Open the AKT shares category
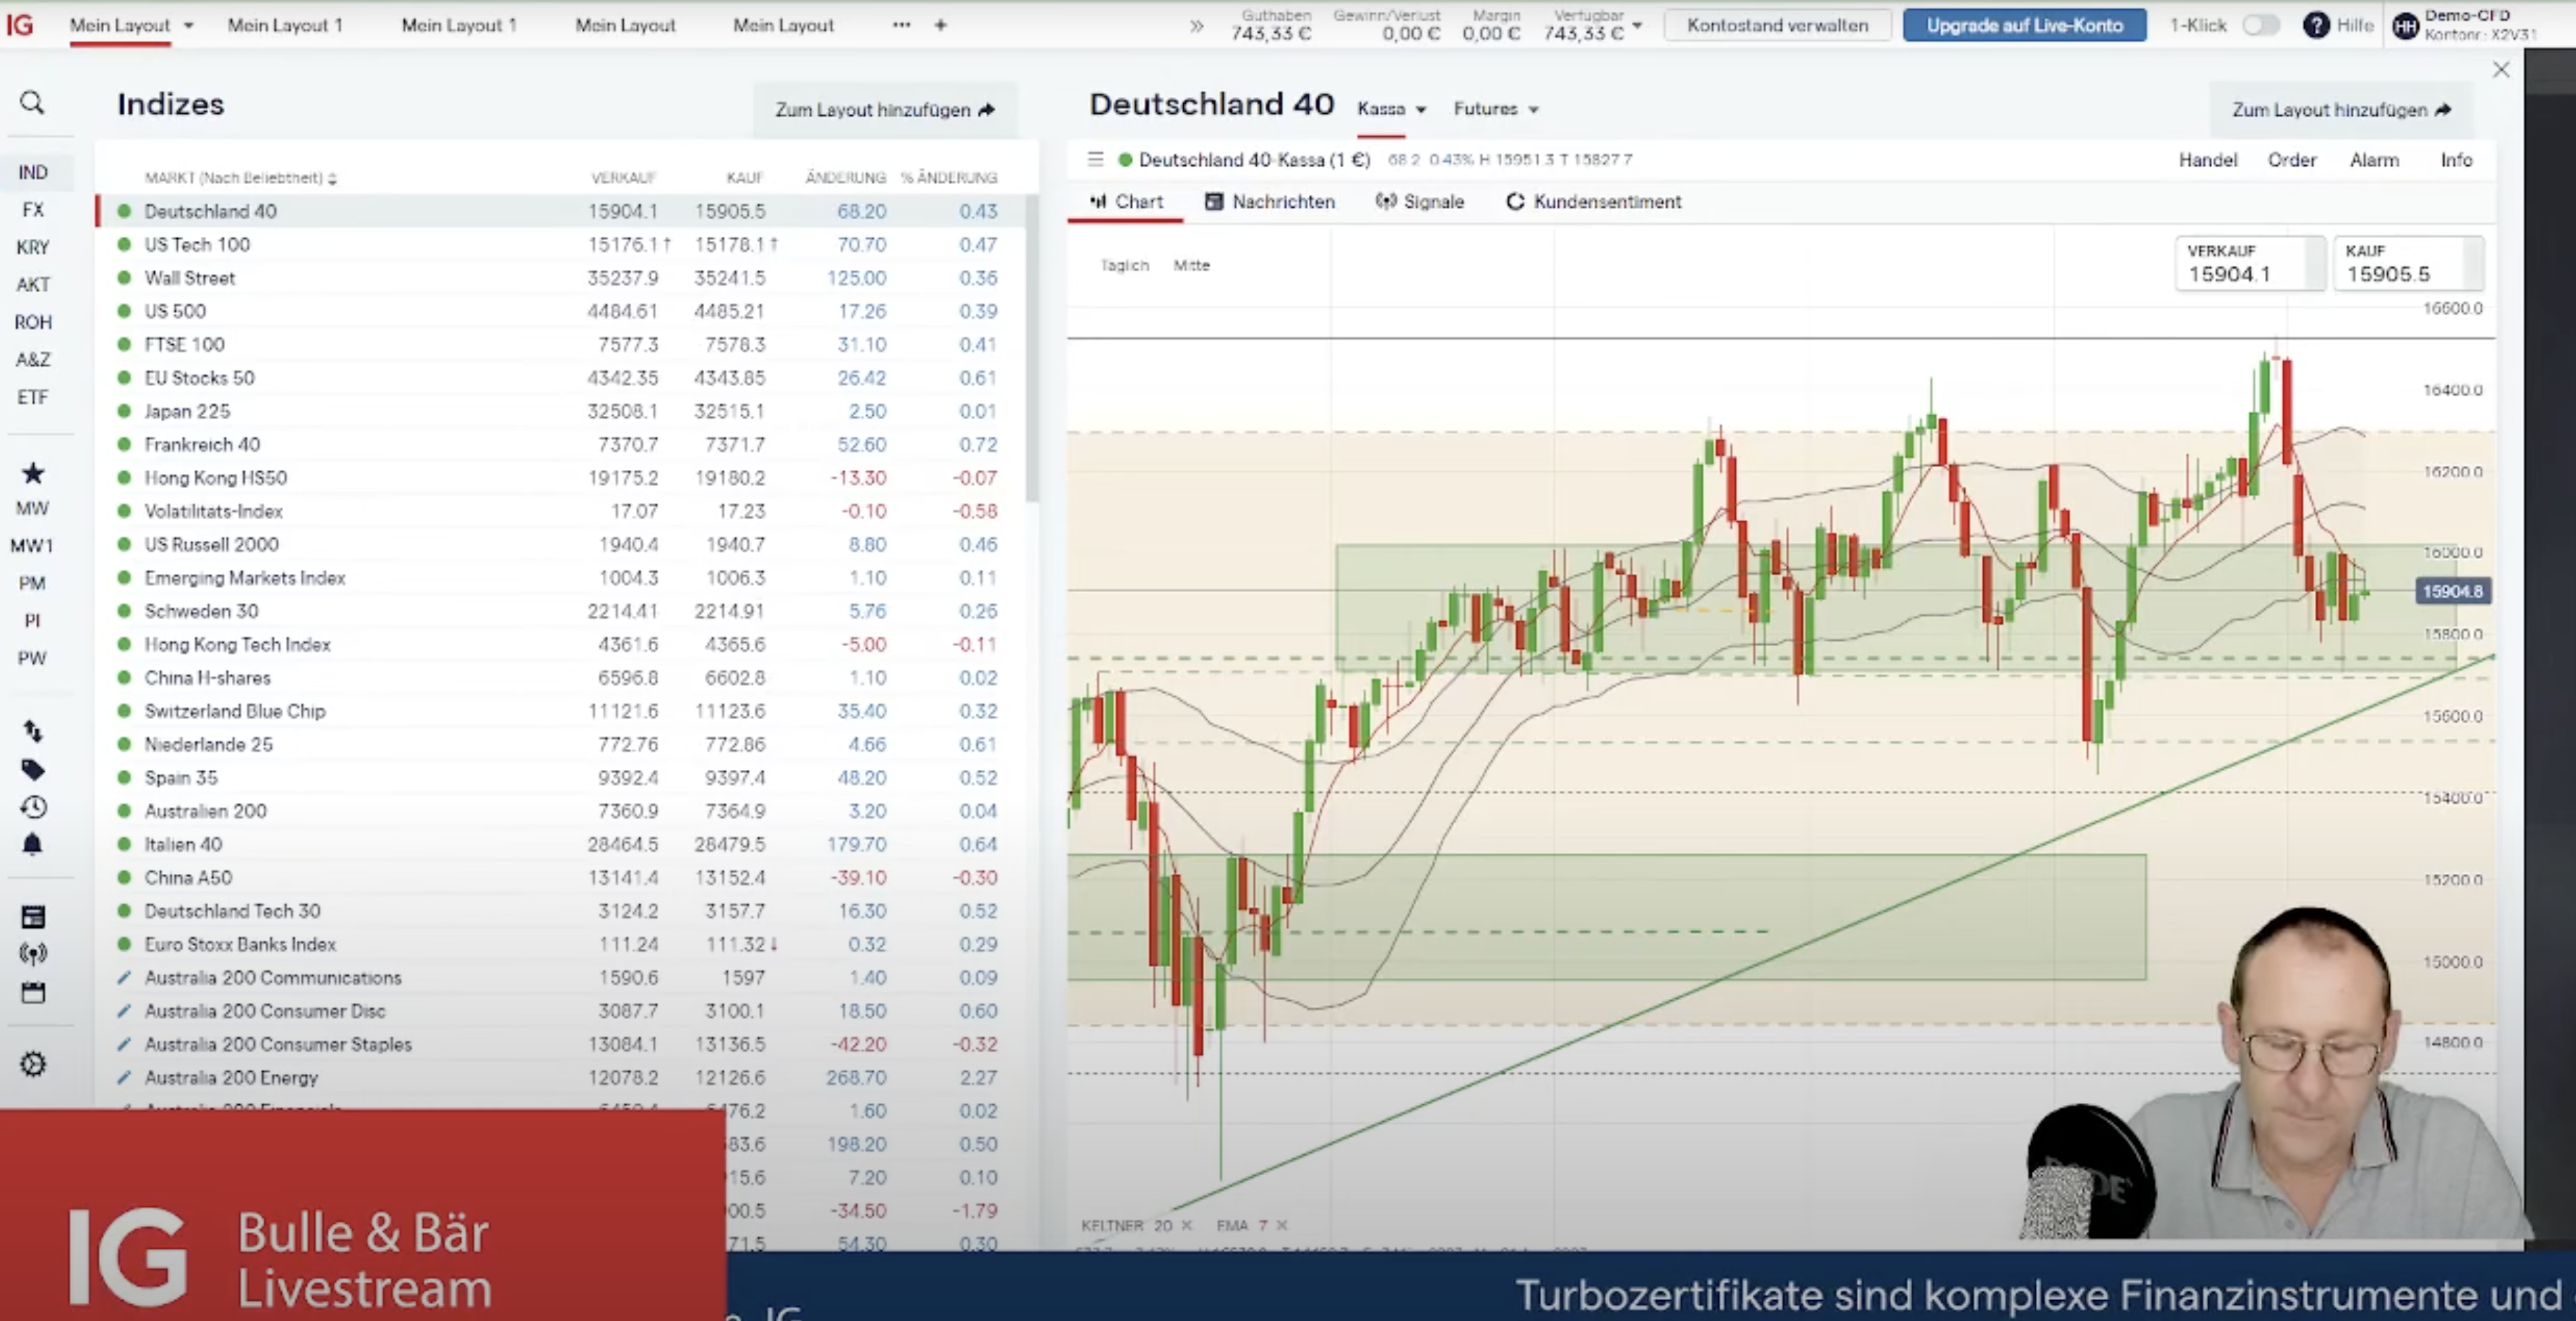This screenshot has width=2576, height=1321. [x=32, y=285]
